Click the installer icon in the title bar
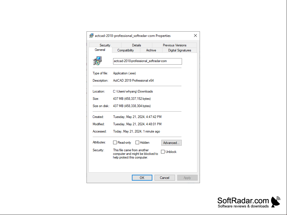The width and height of the screenshot is (287, 215). click(x=91, y=36)
